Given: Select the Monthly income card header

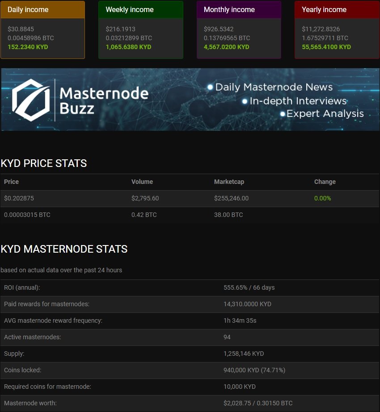Looking at the screenshot, I should point(239,10).
